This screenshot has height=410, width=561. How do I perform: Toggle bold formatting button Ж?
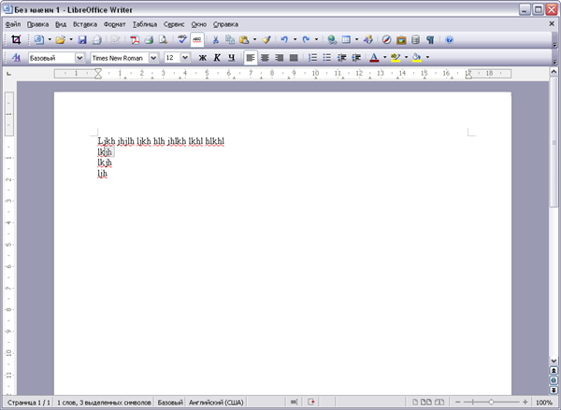click(202, 58)
